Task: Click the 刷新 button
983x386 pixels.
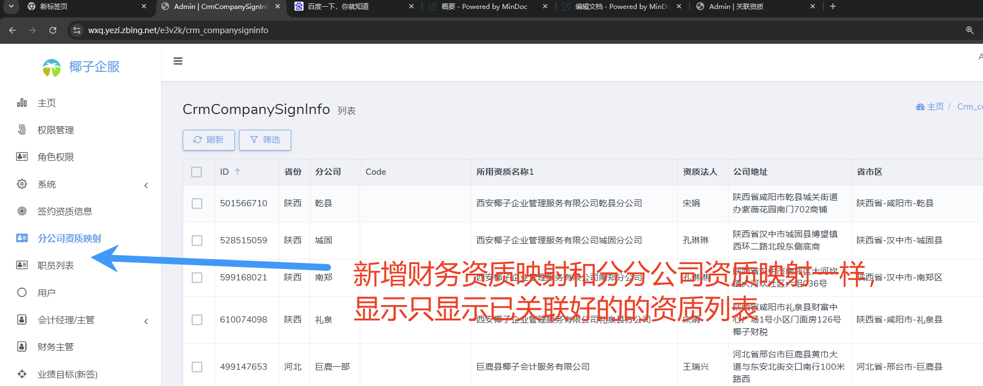Action: (209, 140)
